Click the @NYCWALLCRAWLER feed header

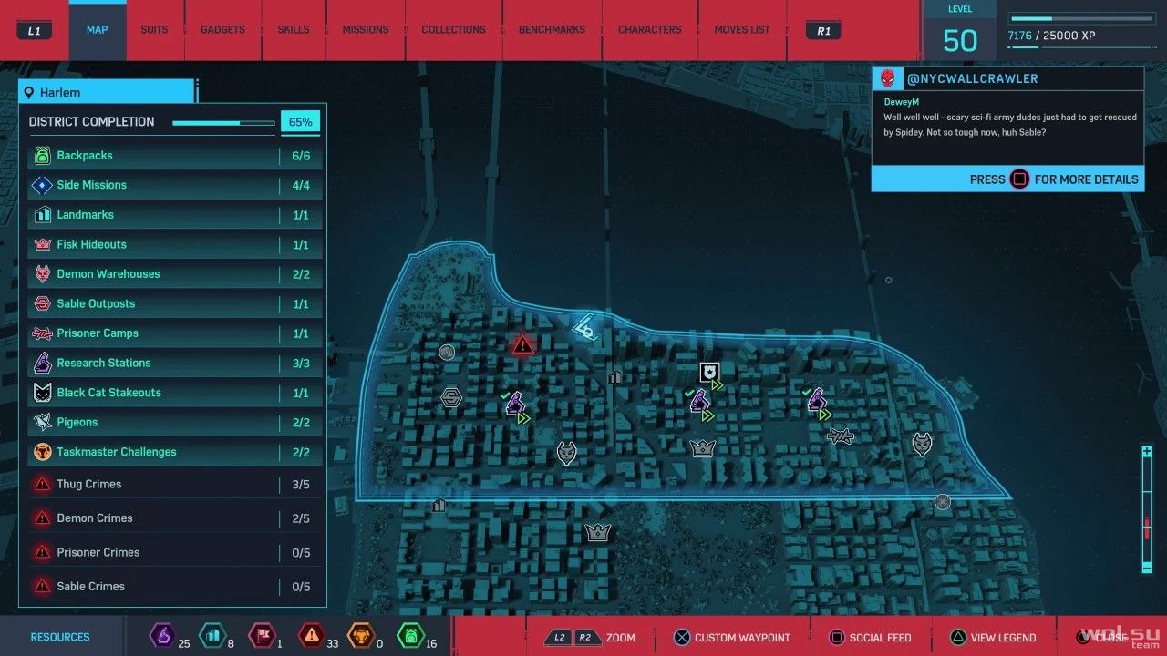coord(972,78)
